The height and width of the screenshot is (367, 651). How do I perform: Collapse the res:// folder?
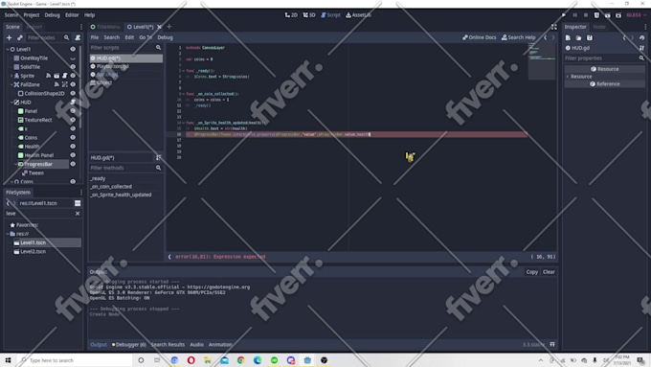point(8,234)
